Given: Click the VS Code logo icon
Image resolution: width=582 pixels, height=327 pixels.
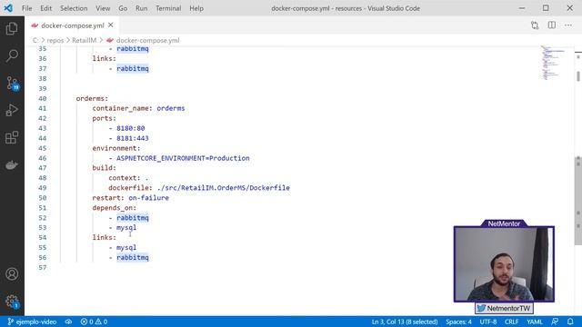Looking at the screenshot, I should (8, 8).
